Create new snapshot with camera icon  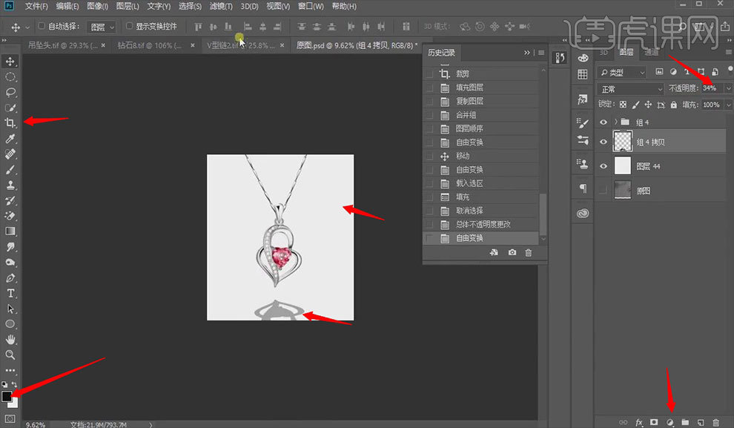coord(512,253)
